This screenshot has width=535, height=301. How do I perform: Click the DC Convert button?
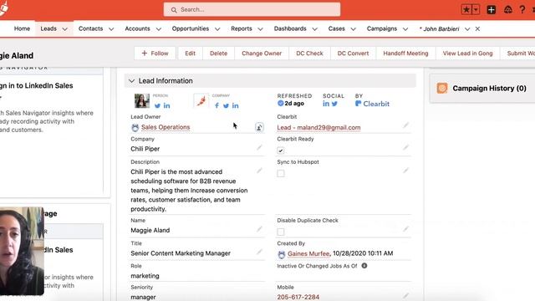353,54
